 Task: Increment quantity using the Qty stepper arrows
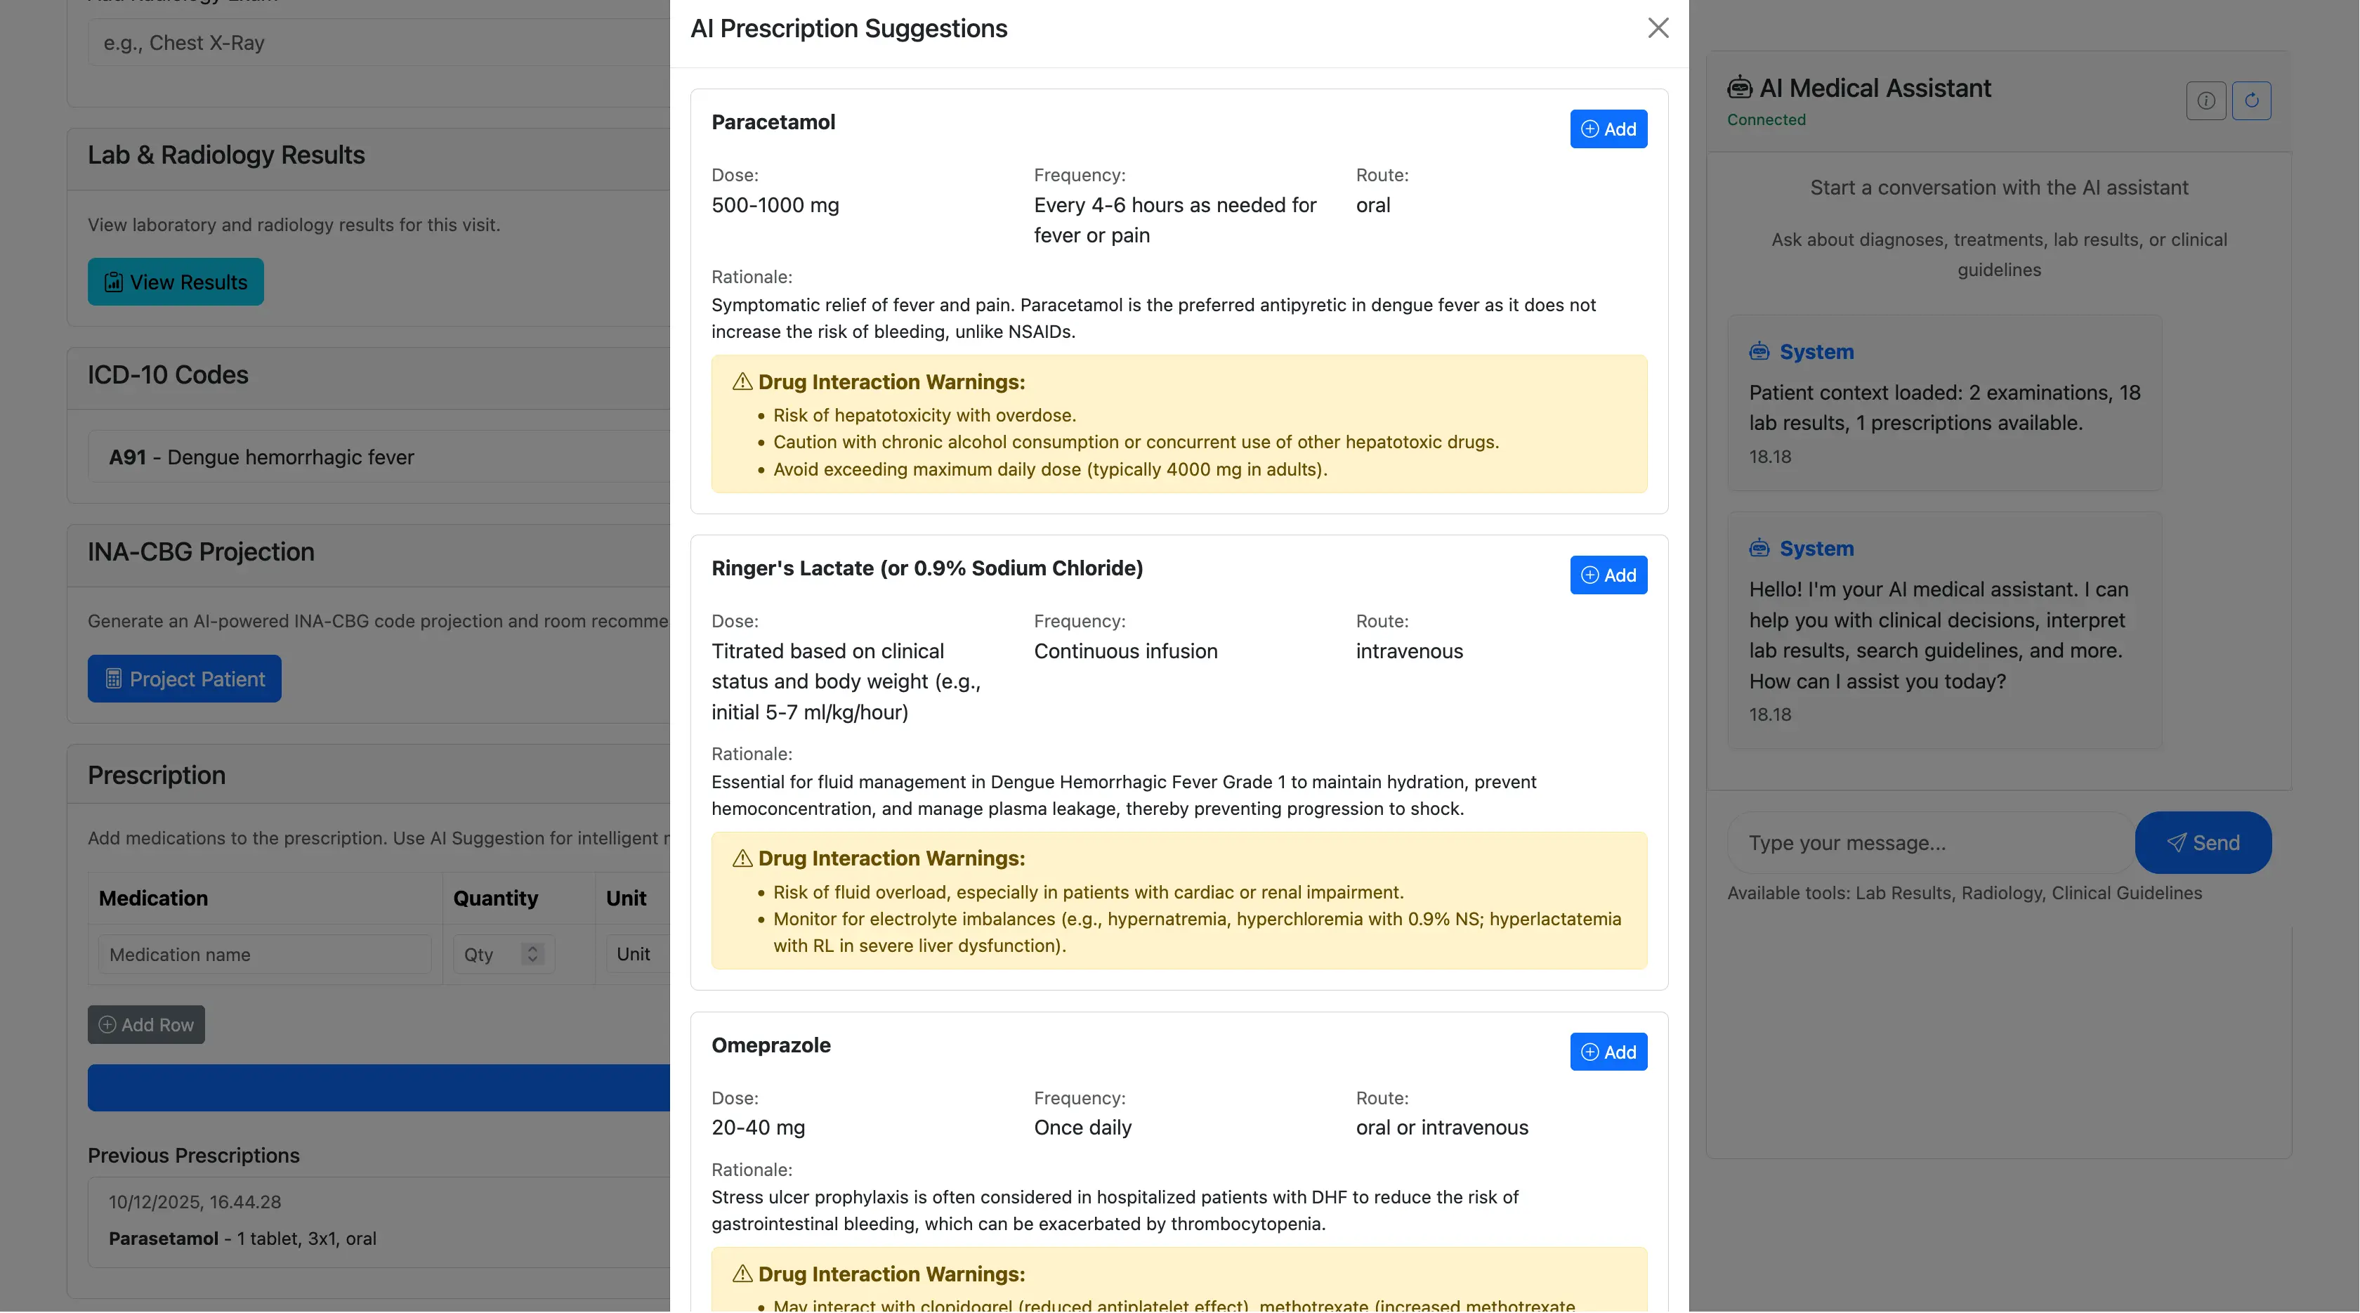coord(532,954)
